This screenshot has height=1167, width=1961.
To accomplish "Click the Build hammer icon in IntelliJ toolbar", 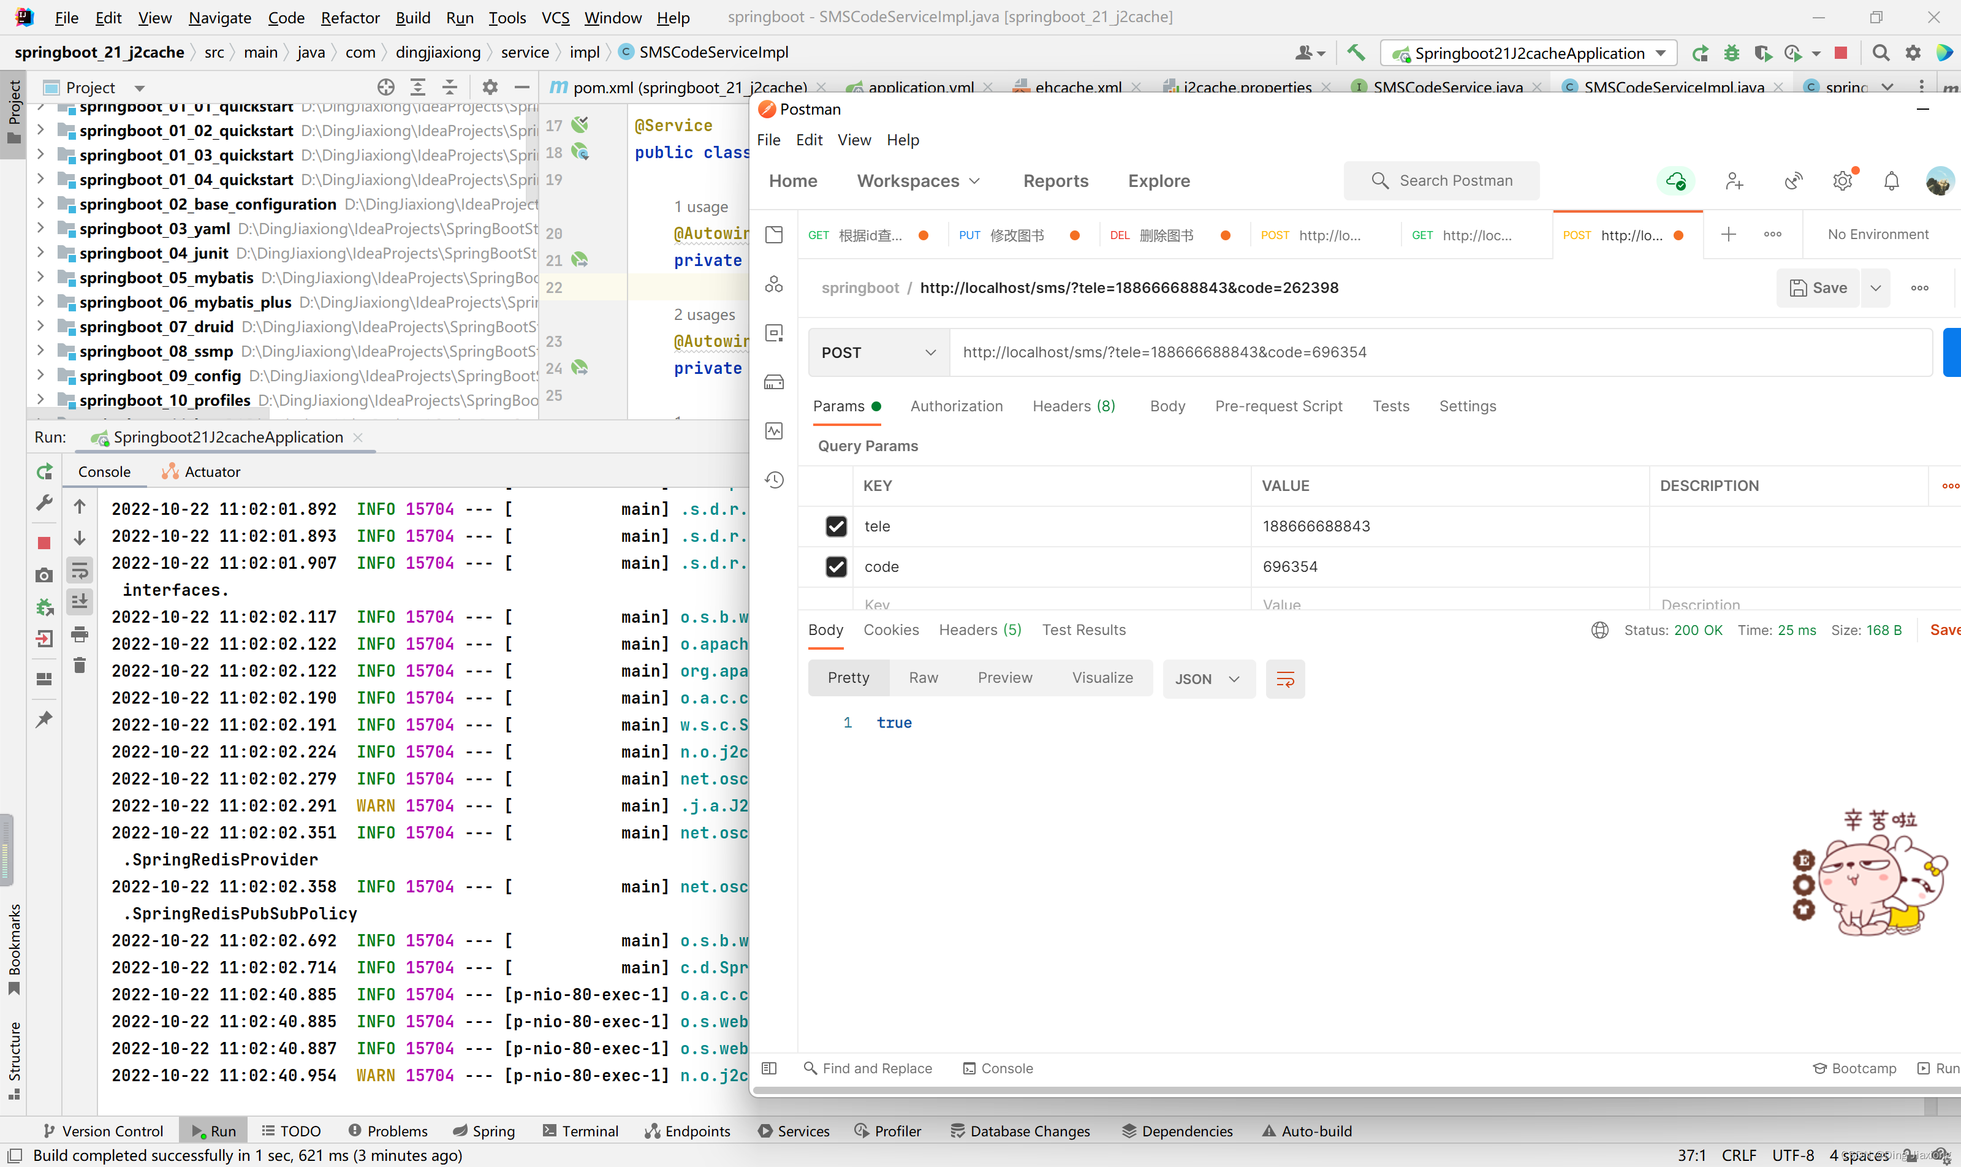I will (1356, 53).
